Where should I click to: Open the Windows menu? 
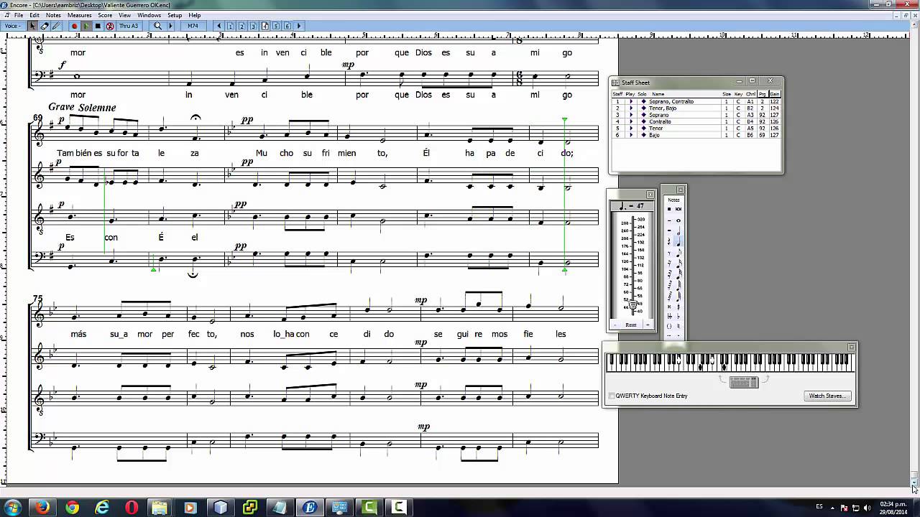[x=149, y=15]
